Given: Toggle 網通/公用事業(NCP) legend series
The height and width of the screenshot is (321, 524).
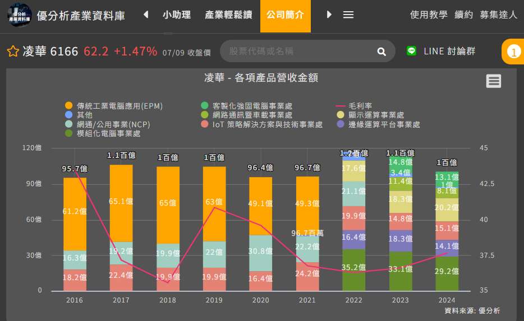Looking at the screenshot, I should tap(108, 124).
